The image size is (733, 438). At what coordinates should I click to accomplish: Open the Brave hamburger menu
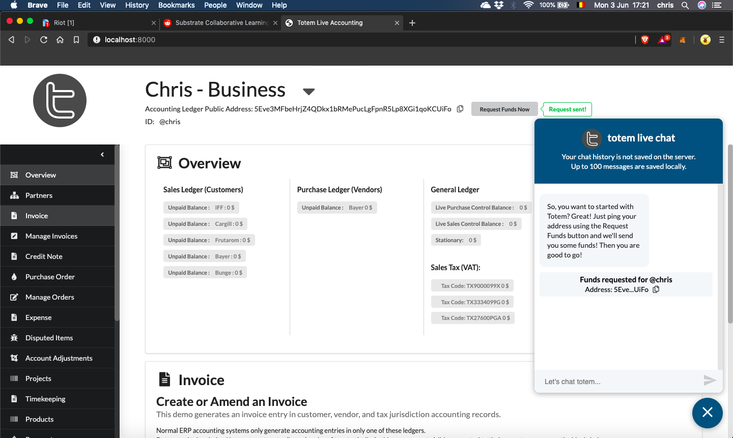click(x=722, y=40)
